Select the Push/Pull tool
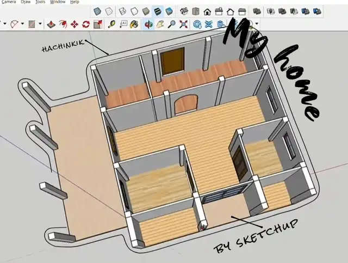The width and height of the screenshot is (348, 263). coord(50,24)
